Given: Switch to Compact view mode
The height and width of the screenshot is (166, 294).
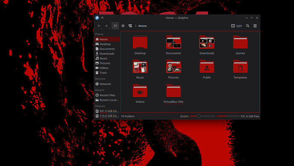Looking at the screenshot, I should (123, 26).
